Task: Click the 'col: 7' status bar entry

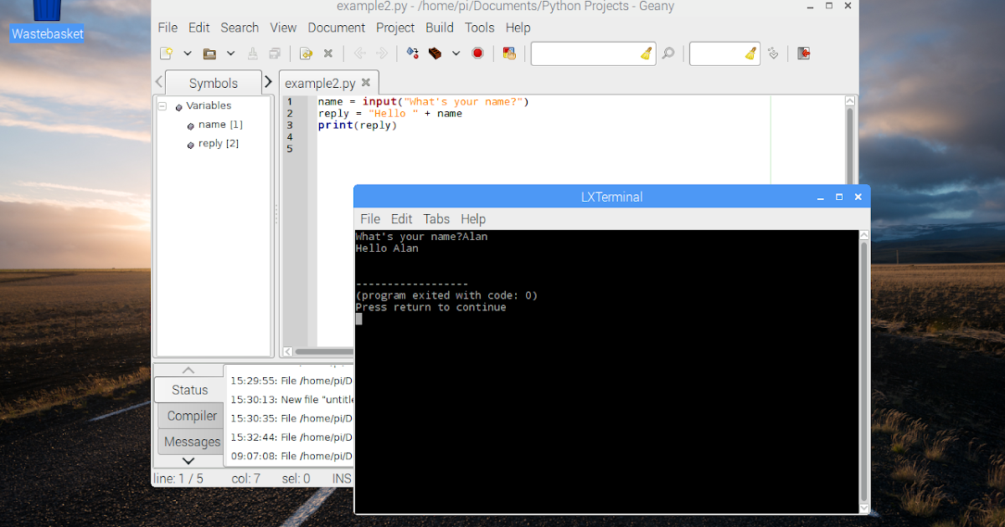Action: tap(245, 478)
